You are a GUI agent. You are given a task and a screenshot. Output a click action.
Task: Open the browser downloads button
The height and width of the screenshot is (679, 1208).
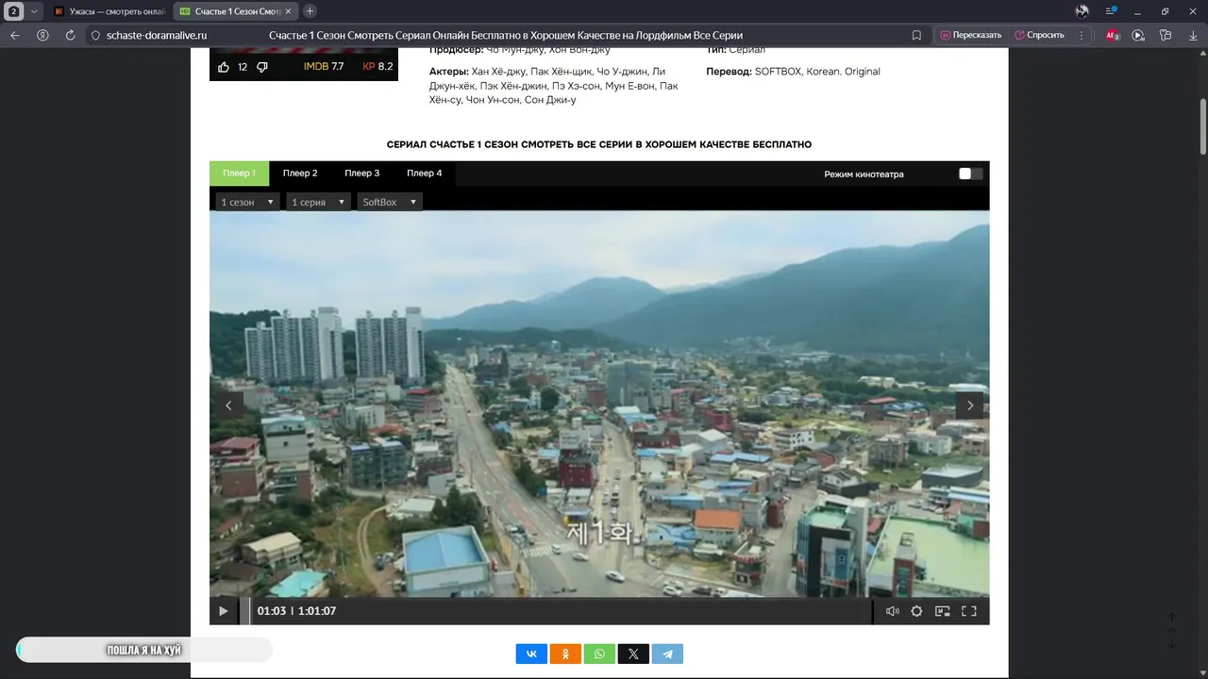[1192, 35]
